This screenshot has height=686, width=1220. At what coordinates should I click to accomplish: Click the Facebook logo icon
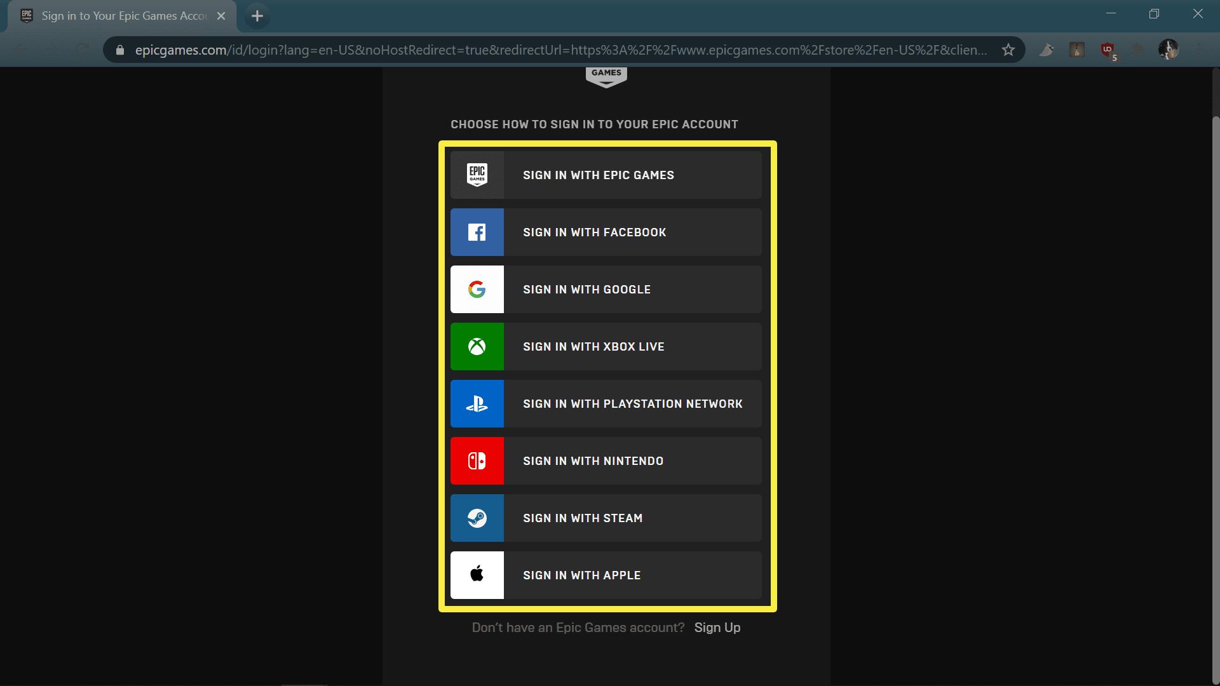[x=477, y=232]
